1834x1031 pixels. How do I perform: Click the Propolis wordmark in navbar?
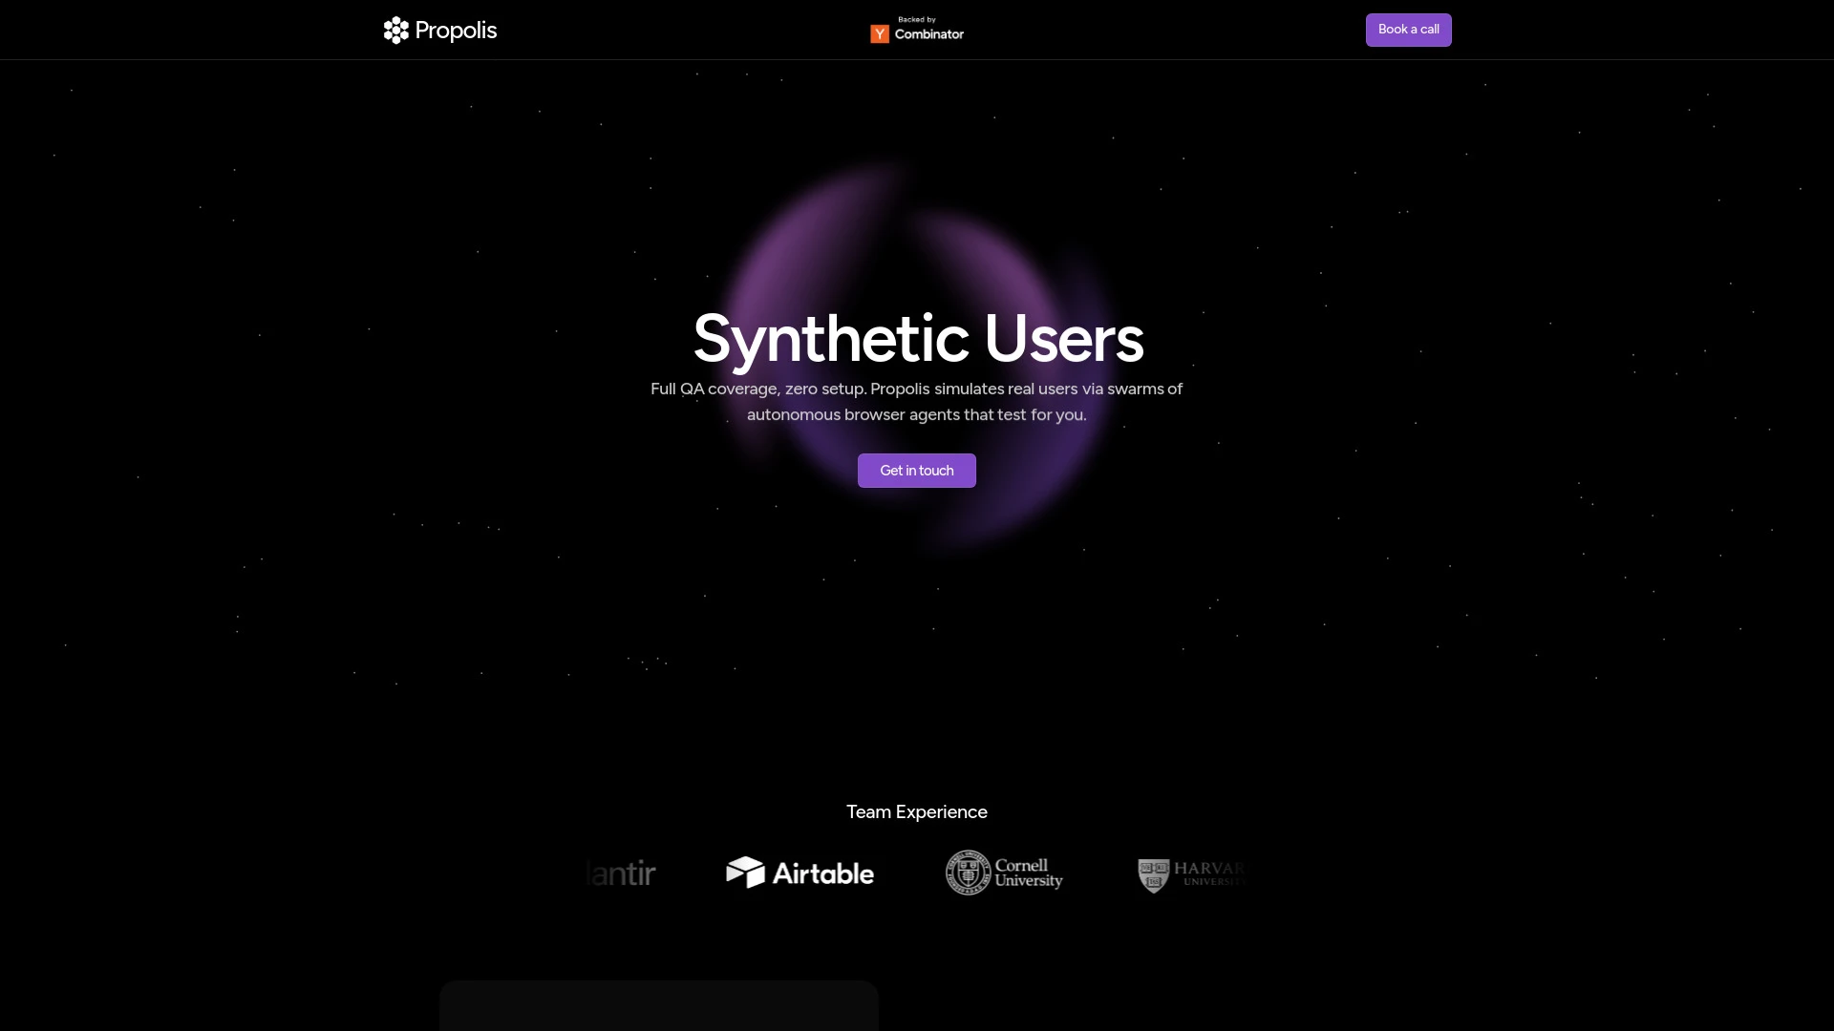456,30
